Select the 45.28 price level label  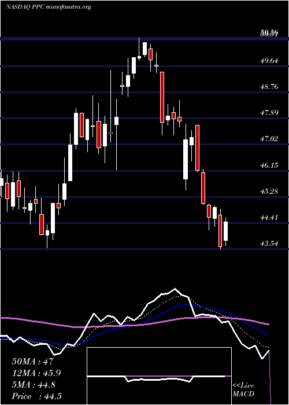tap(269, 192)
